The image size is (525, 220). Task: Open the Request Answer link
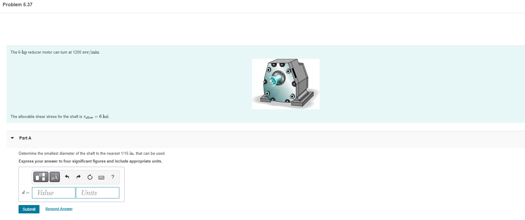59,209
